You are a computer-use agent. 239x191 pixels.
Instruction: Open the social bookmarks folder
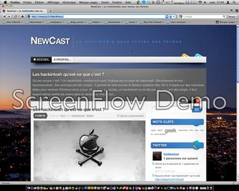click(131, 22)
